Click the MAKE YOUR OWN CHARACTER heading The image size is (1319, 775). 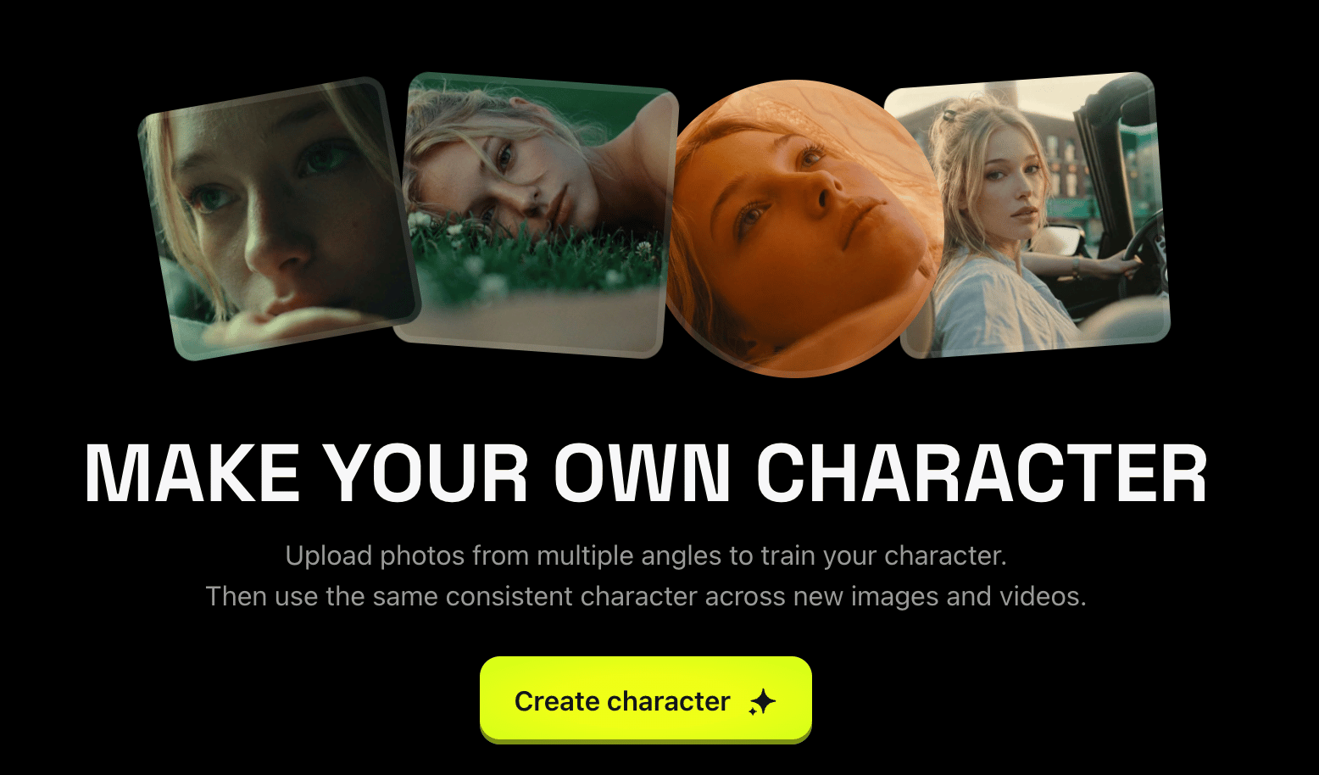coord(646,475)
